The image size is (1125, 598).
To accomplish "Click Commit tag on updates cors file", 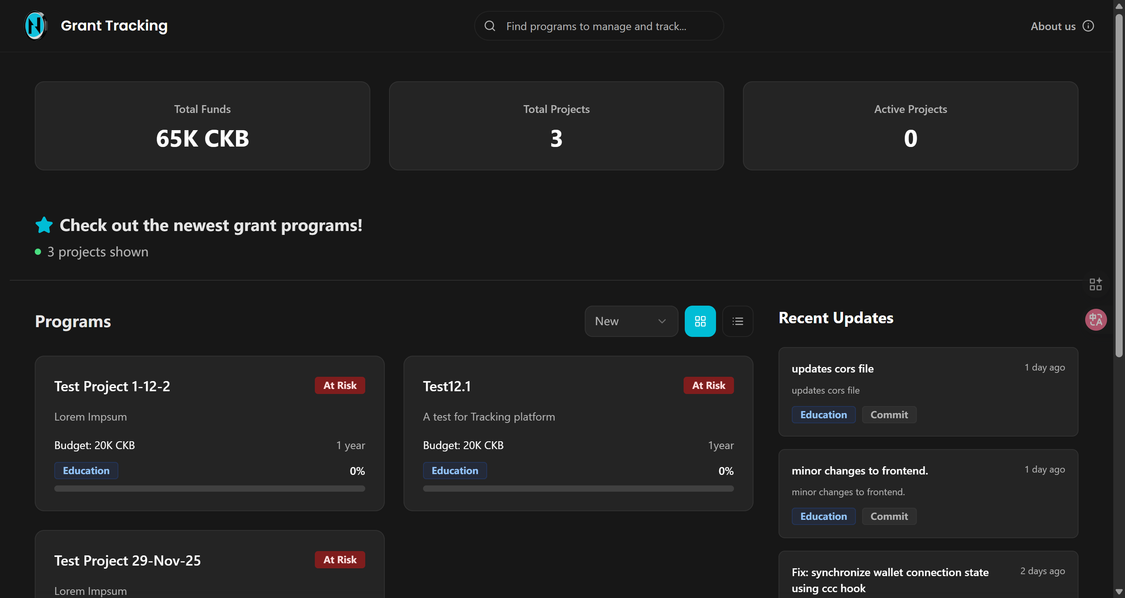I will pos(889,415).
